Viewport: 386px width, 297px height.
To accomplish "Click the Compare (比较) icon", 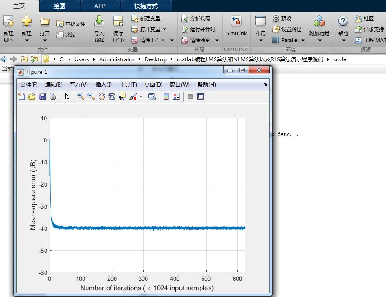I will 60,35.
